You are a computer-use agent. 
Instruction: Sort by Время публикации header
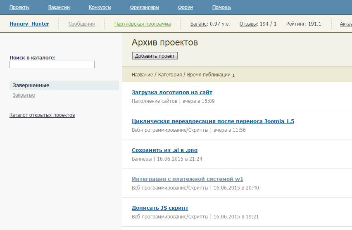(x=209, y=75)
